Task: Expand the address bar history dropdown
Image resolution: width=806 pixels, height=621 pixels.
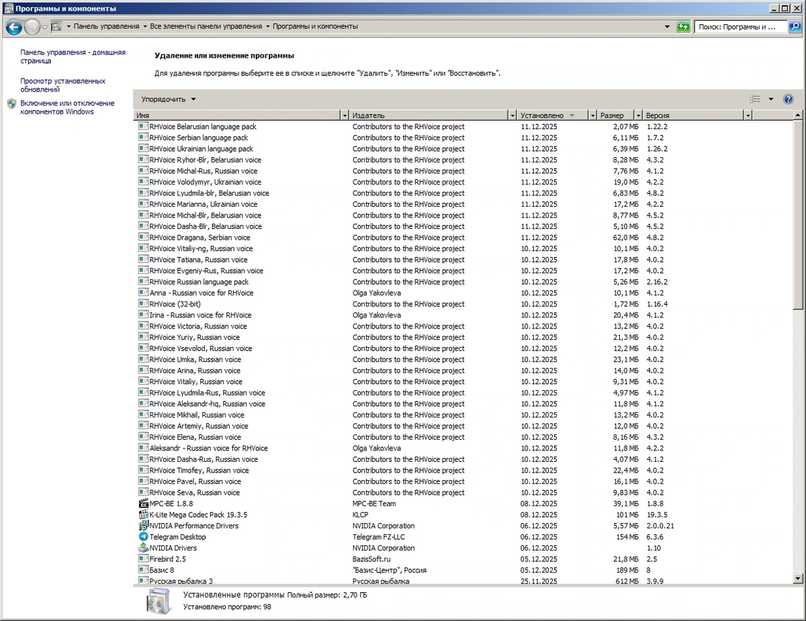Action: [x=667, y=27]
